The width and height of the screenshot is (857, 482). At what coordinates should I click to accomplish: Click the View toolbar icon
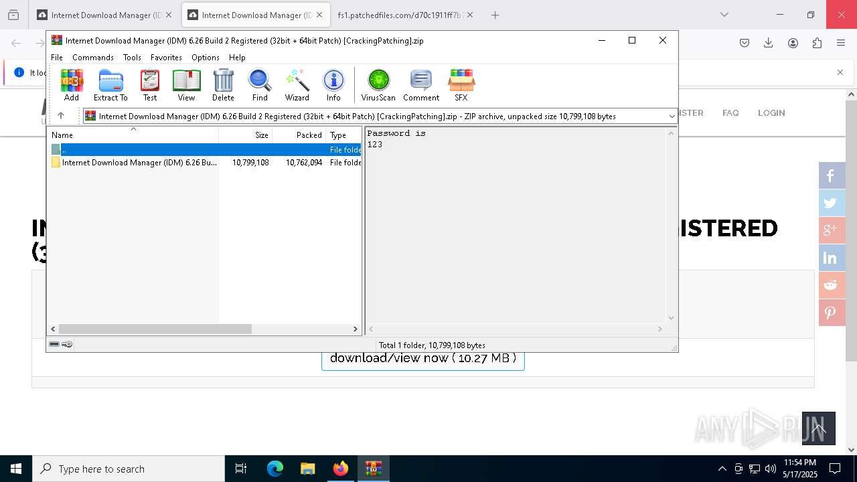point(186,85)
